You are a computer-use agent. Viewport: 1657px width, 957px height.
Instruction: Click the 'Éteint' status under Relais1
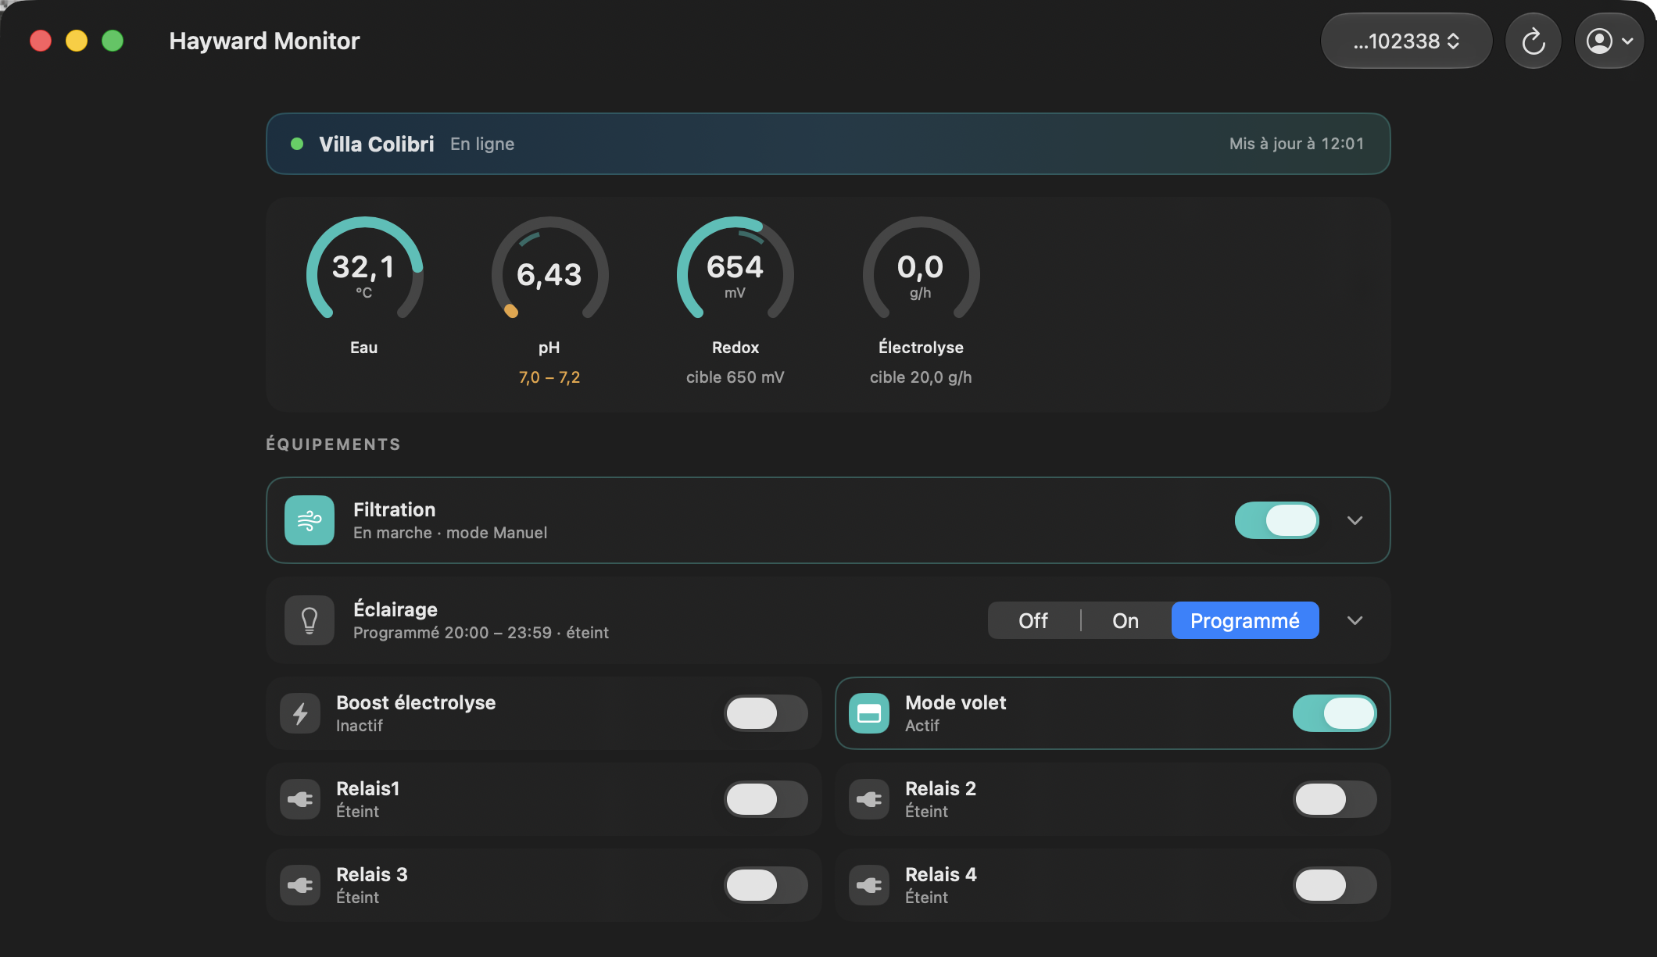[358, 812]
